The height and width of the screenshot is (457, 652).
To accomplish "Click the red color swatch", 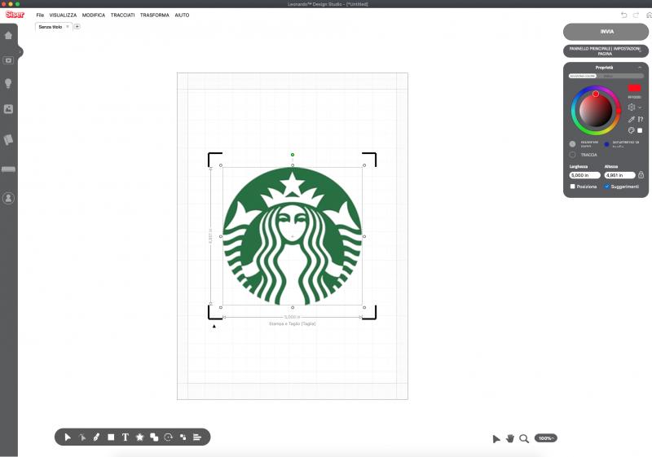I will click(x=634, y=88).
